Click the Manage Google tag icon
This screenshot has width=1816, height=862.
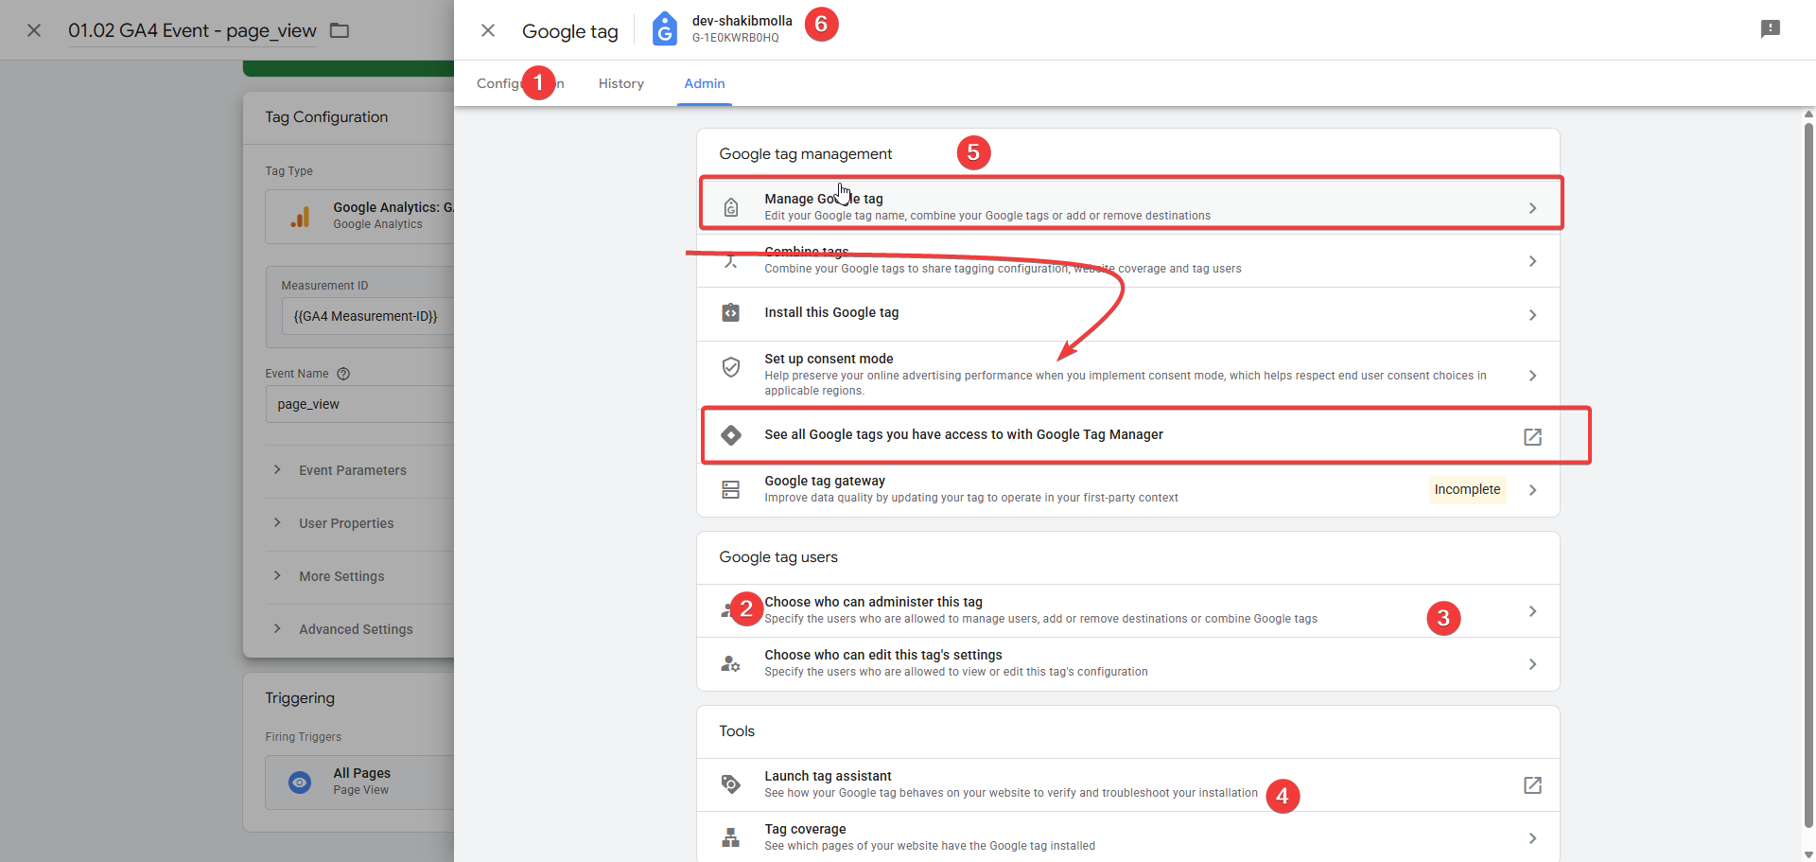(x=731, y=207)
